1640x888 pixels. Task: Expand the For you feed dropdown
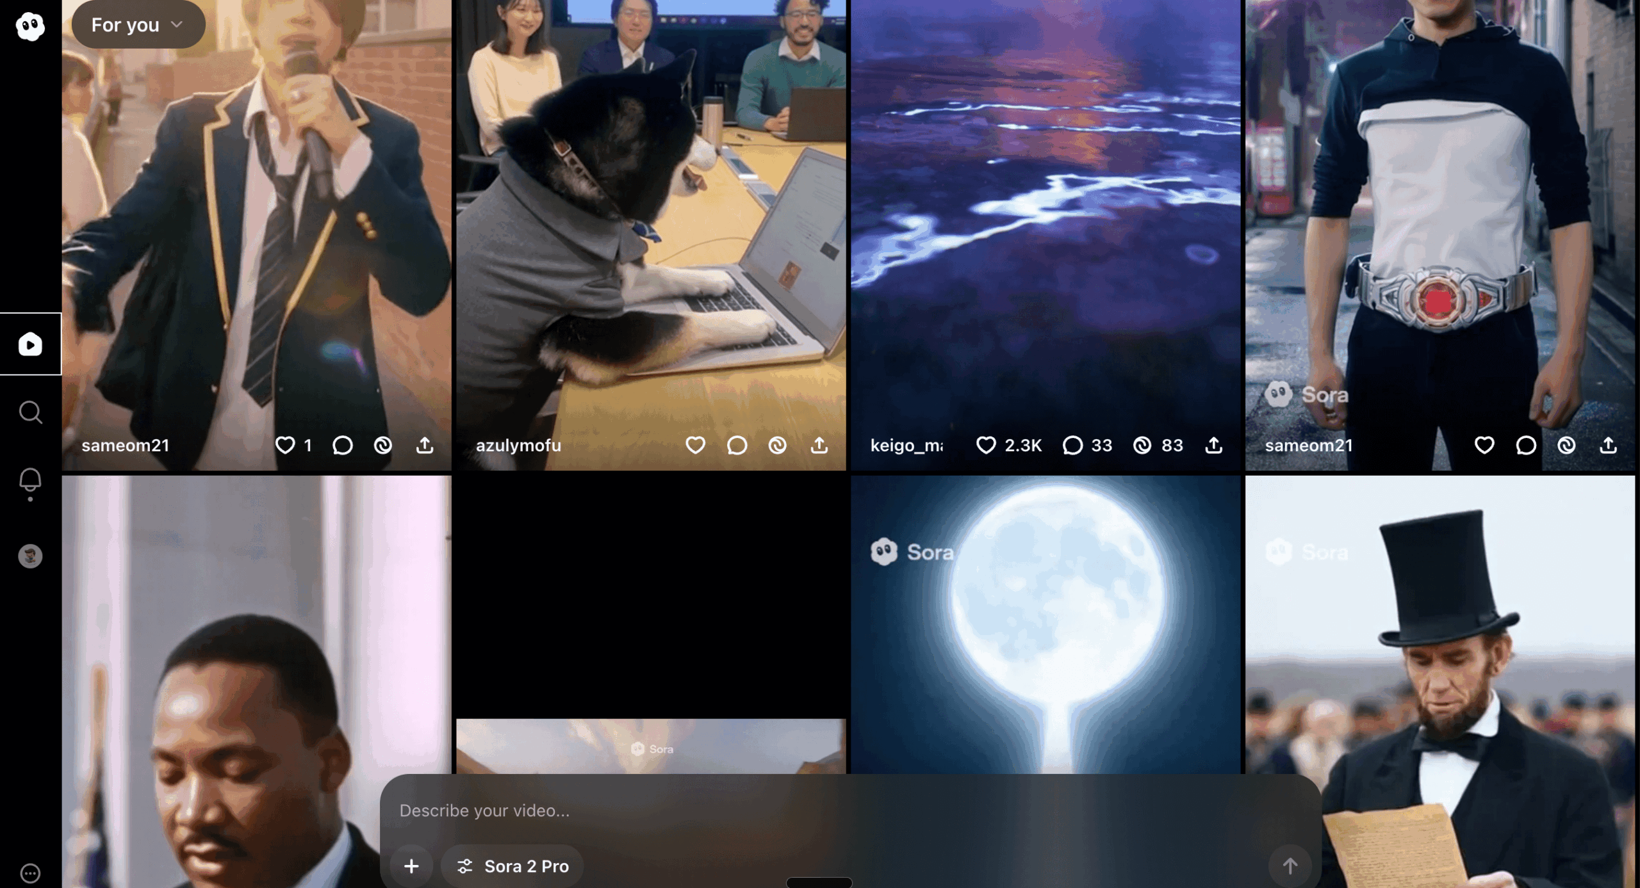pos(138,25)
